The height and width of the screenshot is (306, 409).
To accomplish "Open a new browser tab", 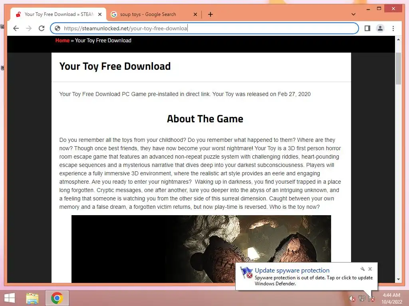I will [210, 14].
